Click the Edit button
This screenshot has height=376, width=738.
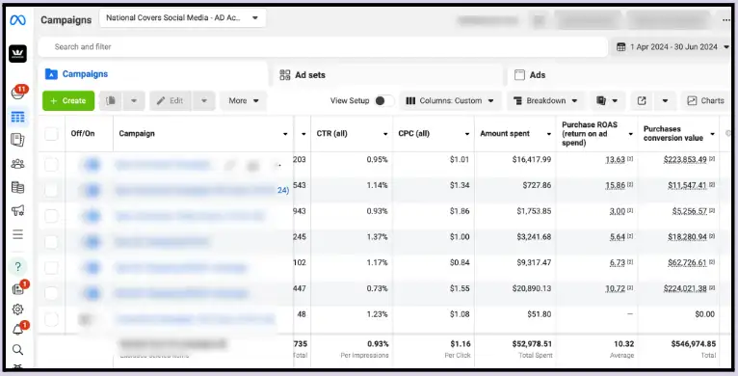point(171,101)
